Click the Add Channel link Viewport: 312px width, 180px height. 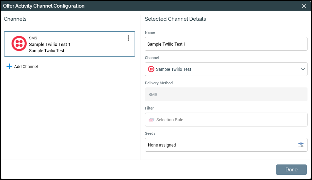click(26, 67)
